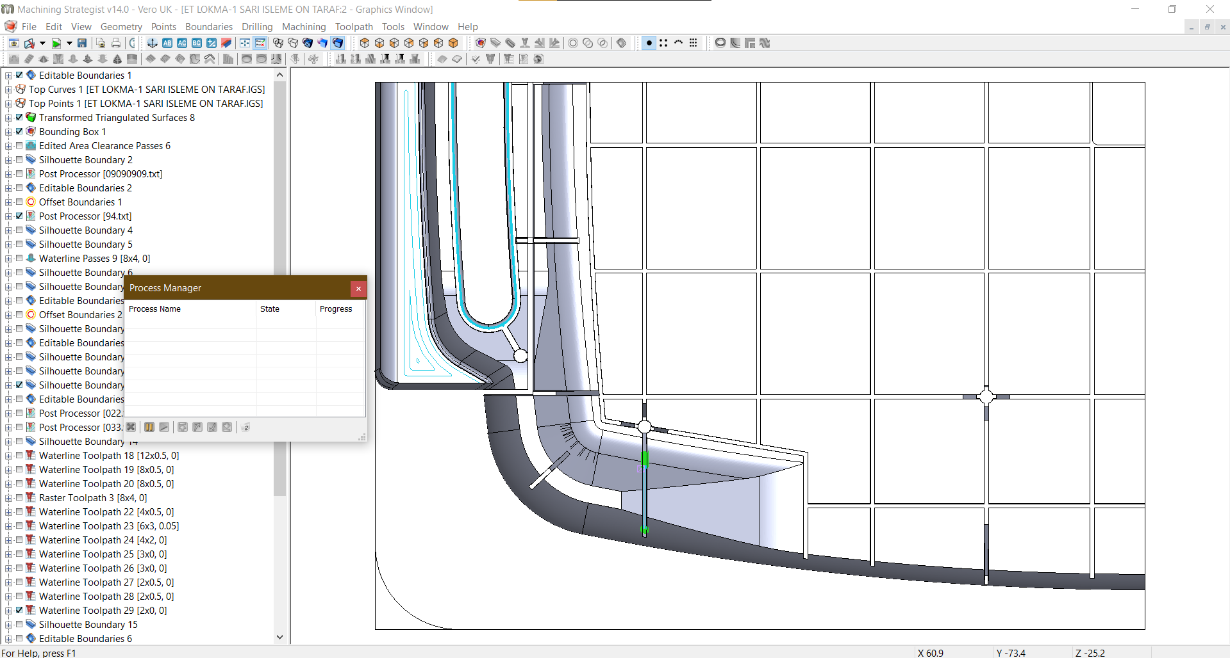Viewport: 1230px width, 658px height.
Task: Expand the Silhouette Boundary 2 node
Action: point(9,160)
